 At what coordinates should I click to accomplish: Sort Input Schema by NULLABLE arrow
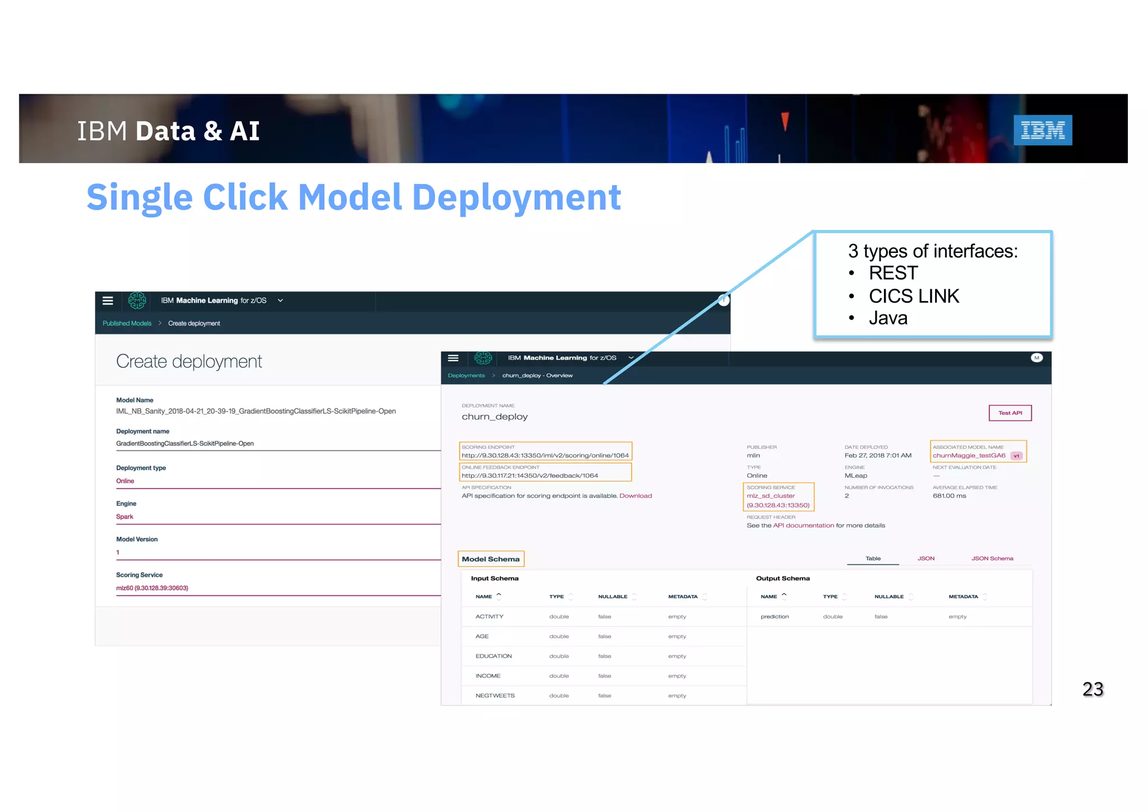point(634,597)
